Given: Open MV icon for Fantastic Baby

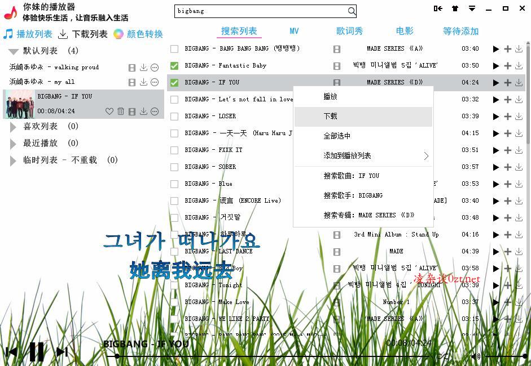Looking at the screenshot, I should pos(337,66).
